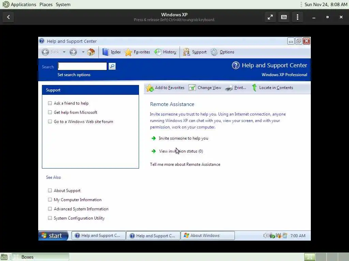Click inside the Search text field
The height and width of the screenshot is (261, 349).
click(x=82, y=66)
